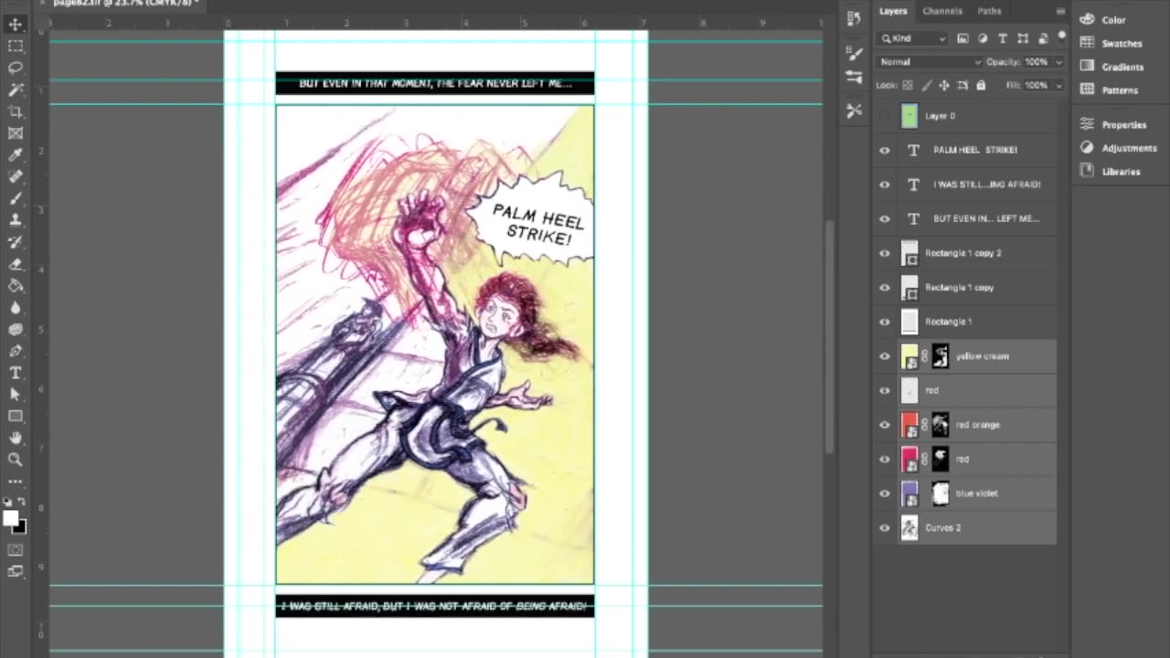
Task: Select the Crop tool
Action: (16, 111)
